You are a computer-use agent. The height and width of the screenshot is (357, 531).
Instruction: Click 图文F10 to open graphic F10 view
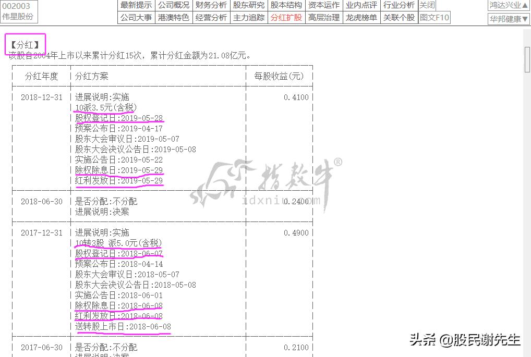coord(435,17)
